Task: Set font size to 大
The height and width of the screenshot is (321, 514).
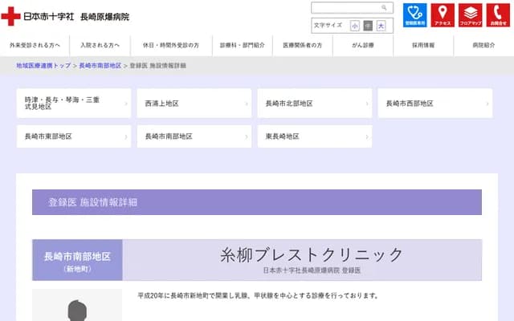Action: pyautogui.click(x=381, y=26)
